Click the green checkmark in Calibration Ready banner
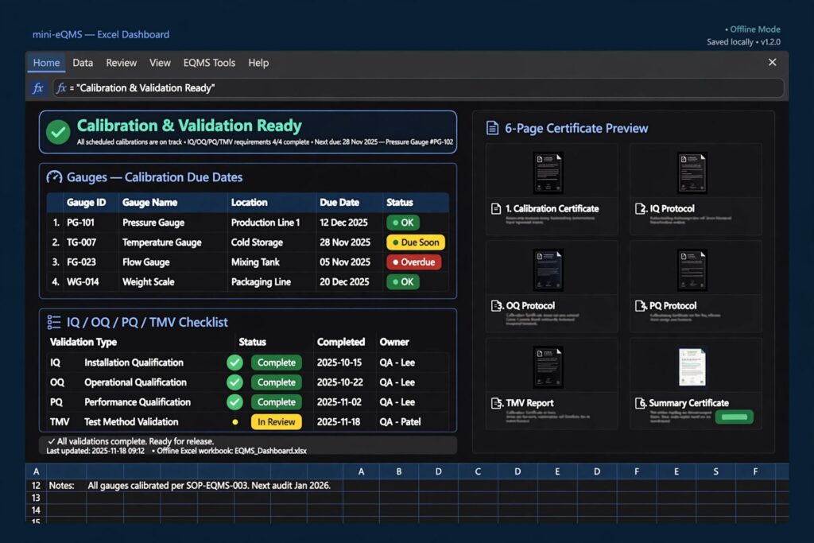Screen dimensions: 814x543 click(x=58, y=132)
